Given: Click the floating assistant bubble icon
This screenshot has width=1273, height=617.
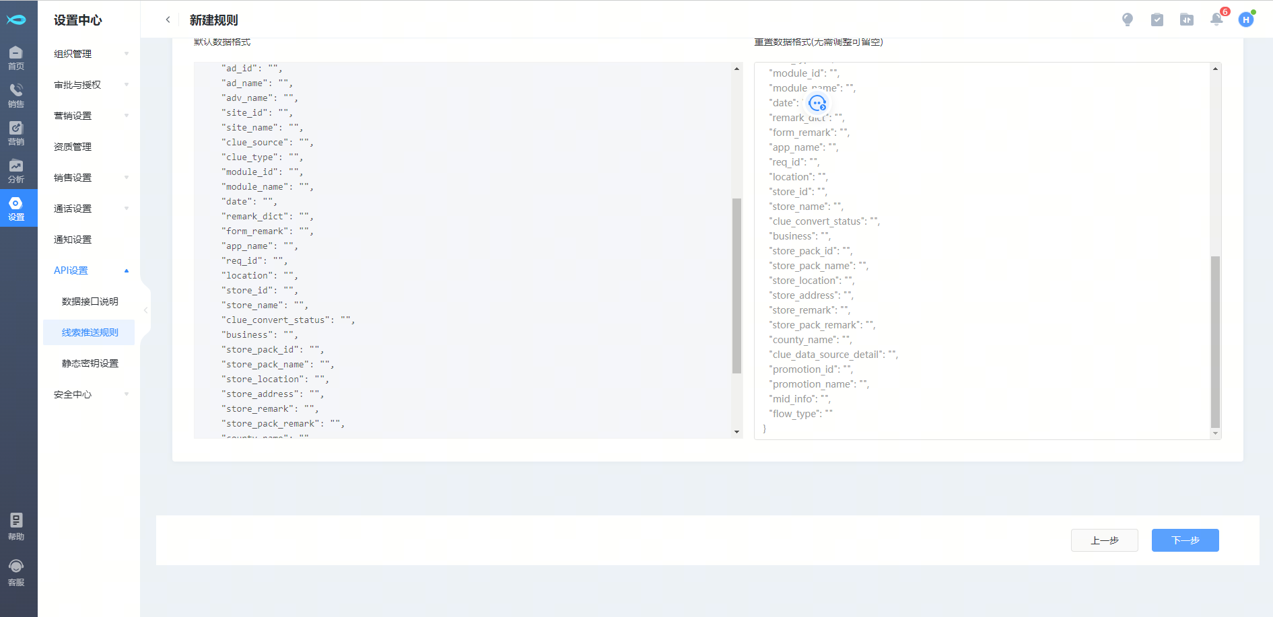Looking at the screenshot, I should [817, 104].
